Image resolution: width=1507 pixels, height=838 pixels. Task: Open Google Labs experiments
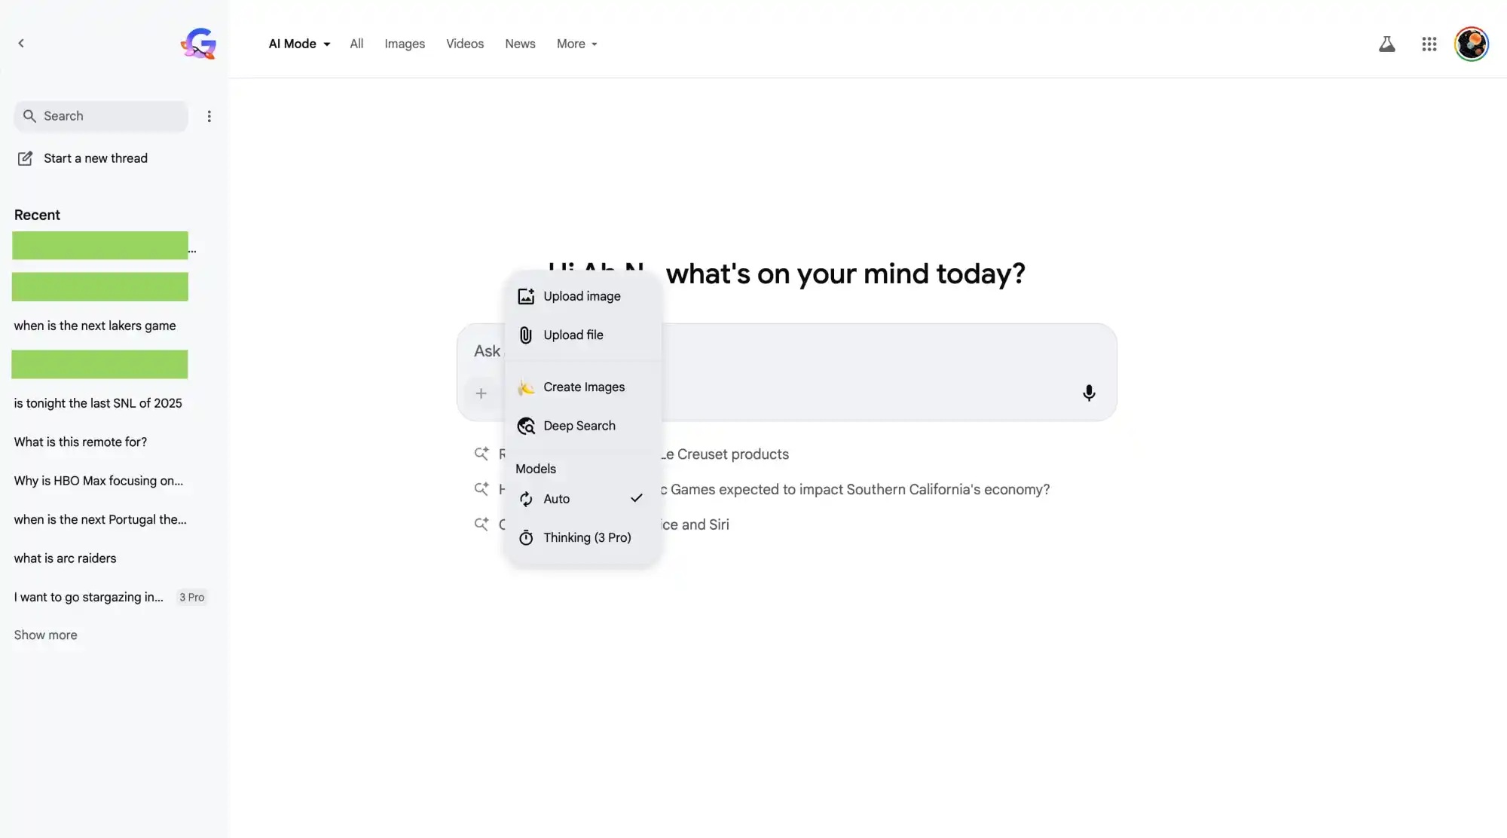click(x=1387, y=44)
